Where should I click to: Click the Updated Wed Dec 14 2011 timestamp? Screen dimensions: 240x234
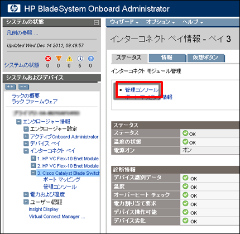tap(45, 45)
